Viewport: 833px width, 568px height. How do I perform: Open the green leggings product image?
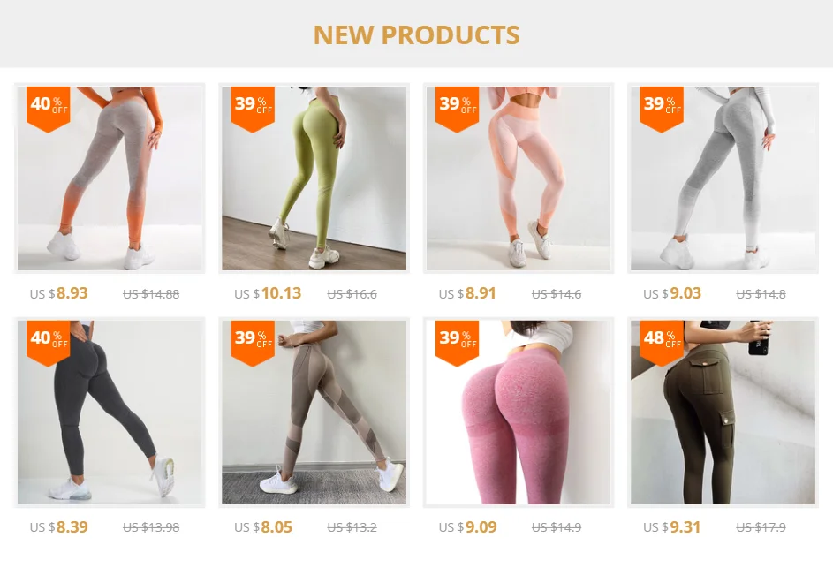click(314, 178)
